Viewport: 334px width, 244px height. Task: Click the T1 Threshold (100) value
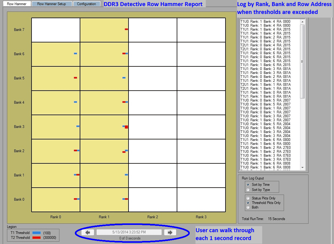point(47,233)
